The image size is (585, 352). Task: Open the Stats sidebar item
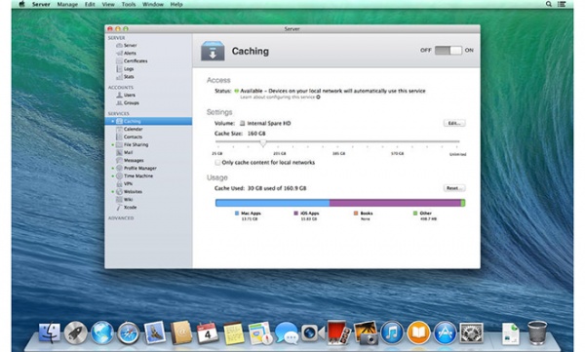tap(129, 76)
